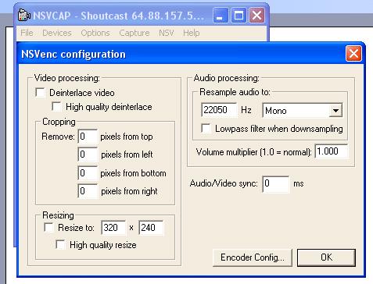
Task: Enable Lowpass filter when downsampling
Action: (206, 128)
